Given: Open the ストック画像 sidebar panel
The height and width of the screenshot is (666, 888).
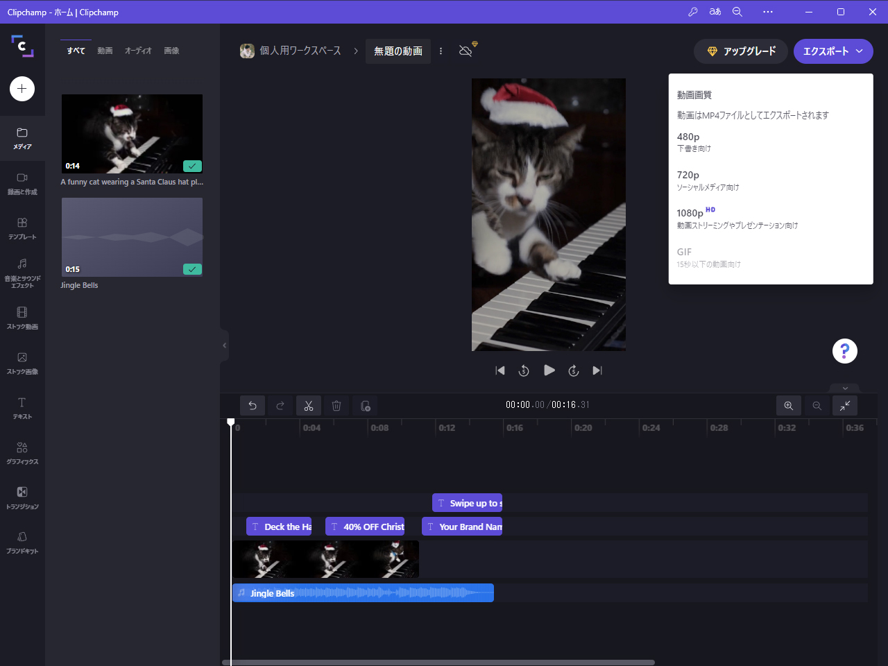Looking at the screenshot, I should click(22, 364).
